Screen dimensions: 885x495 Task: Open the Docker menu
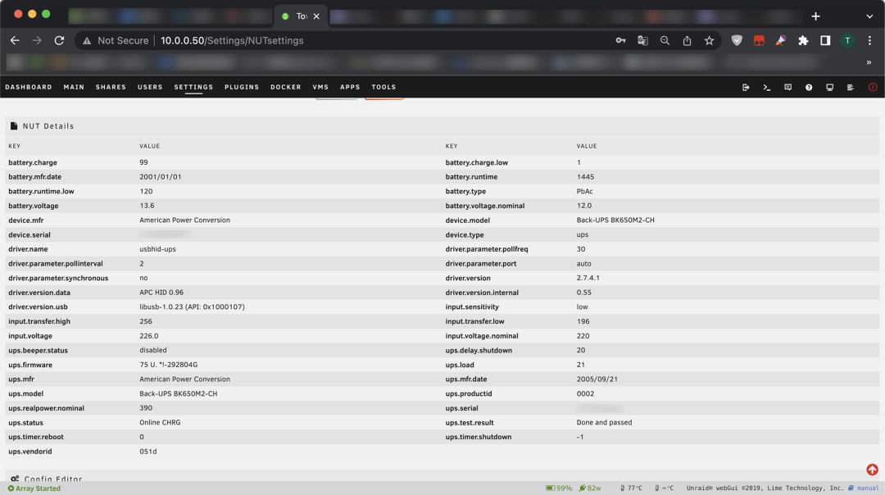[286, 88]
